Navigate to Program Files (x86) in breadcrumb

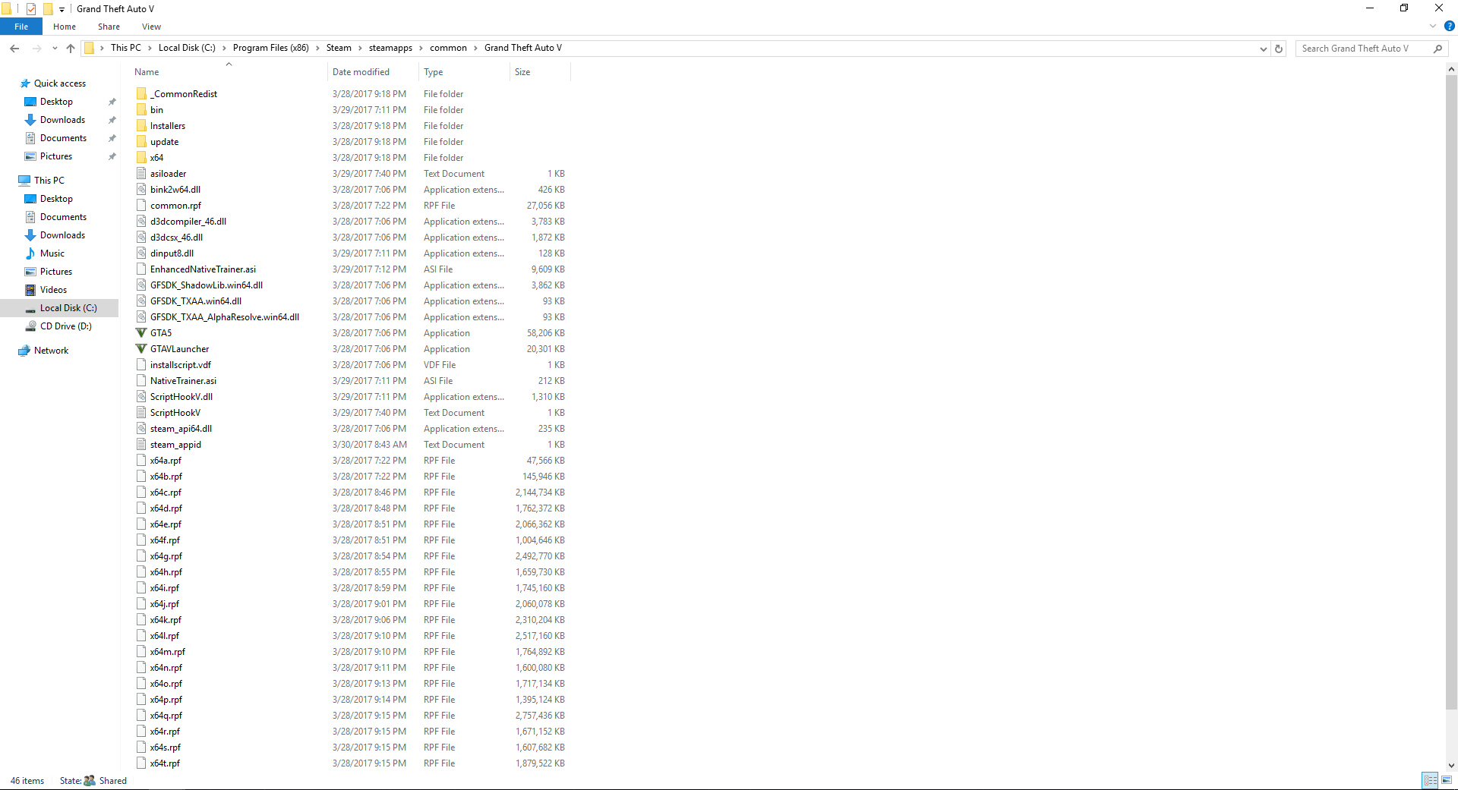click(x=270, y=48)
